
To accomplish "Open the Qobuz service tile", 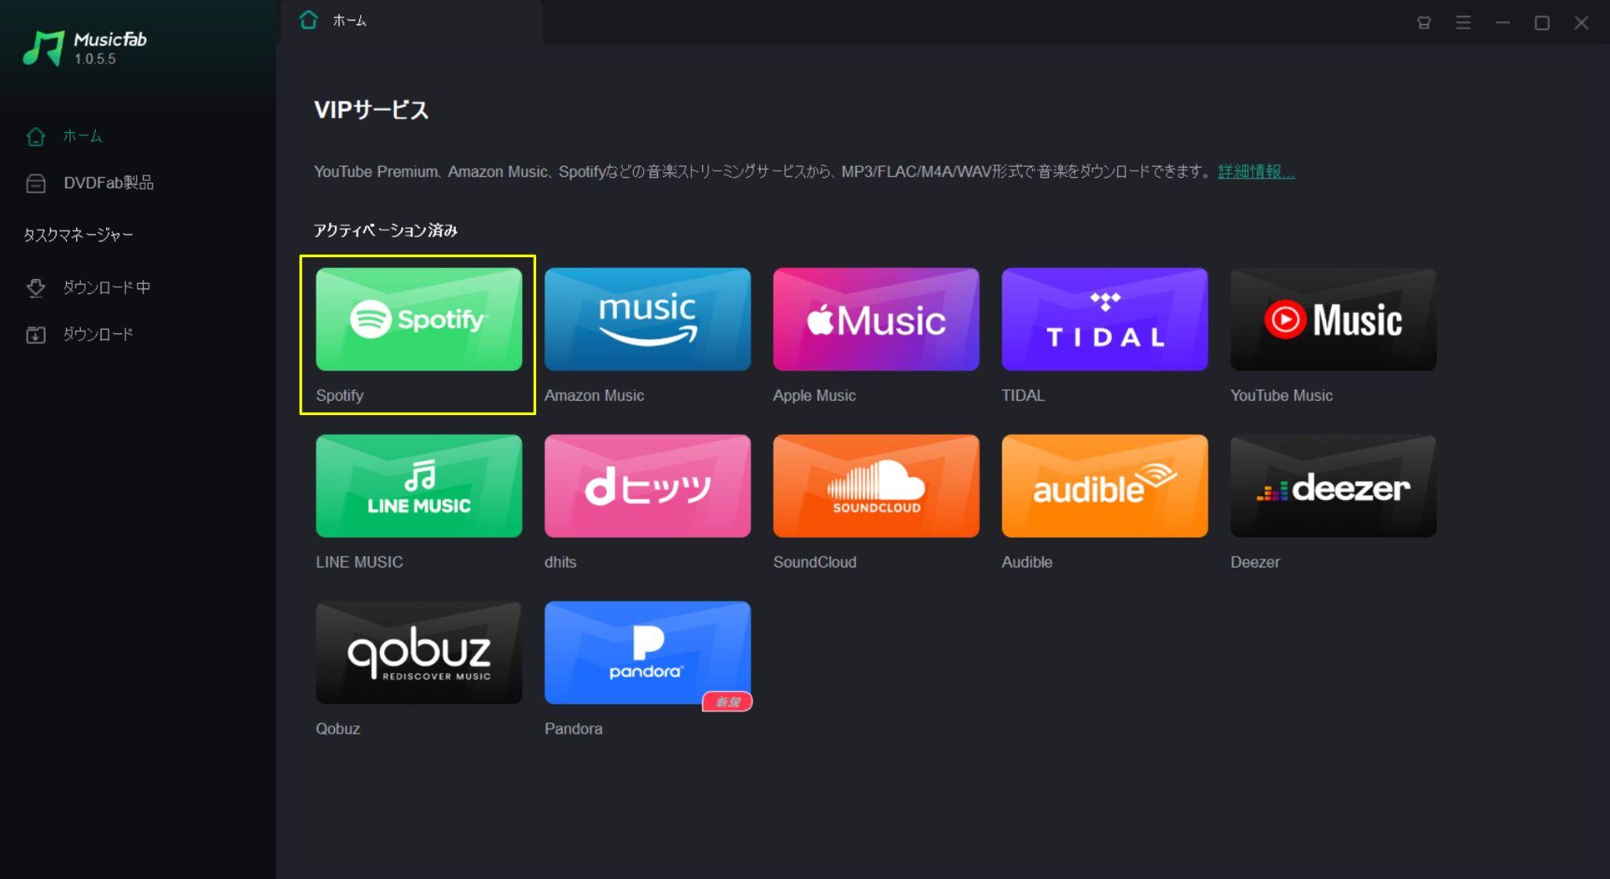I will 418,653.
